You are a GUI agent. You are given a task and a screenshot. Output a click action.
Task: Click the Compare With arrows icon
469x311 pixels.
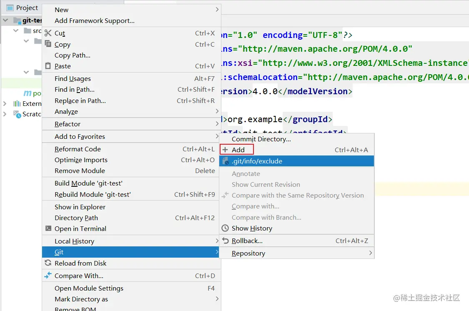(x=48, y=275)
